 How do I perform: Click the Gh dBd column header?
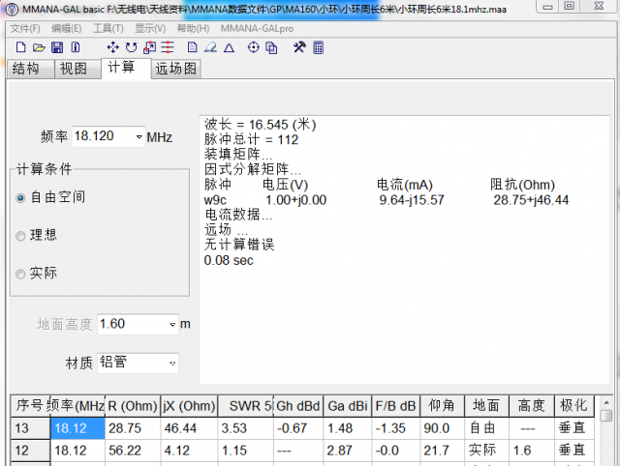click(x=298, y=406)
